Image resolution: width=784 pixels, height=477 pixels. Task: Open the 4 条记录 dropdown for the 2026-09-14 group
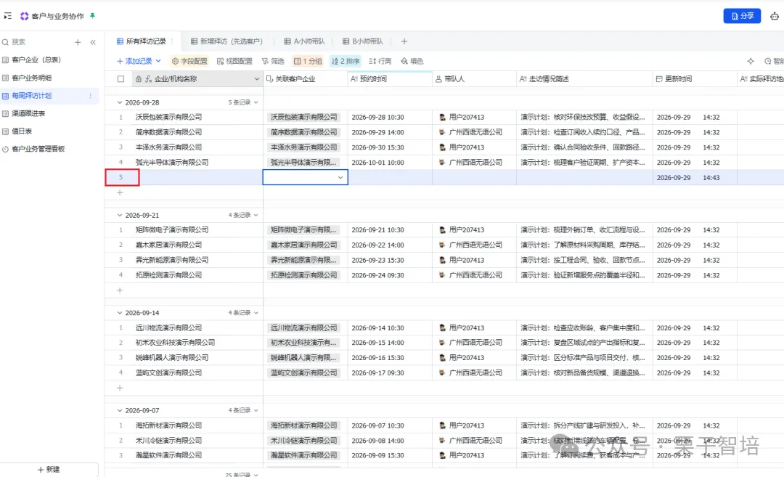pos(243,313)
